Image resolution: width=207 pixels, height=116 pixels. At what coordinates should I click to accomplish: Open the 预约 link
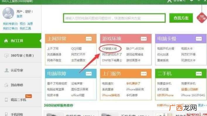click(23, 24)
